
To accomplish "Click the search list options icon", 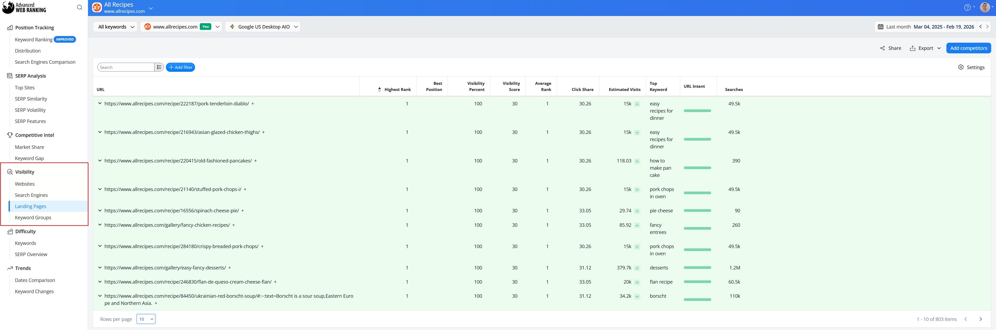I will 159,67.
